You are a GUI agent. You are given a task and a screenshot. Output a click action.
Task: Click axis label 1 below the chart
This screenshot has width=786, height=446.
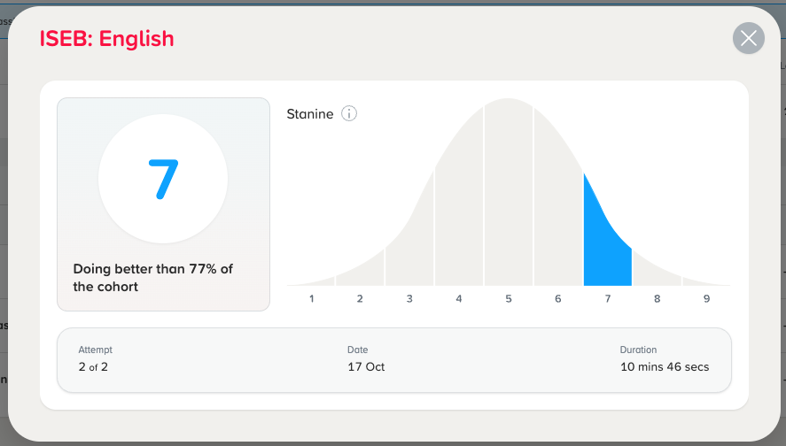point(311,299)
